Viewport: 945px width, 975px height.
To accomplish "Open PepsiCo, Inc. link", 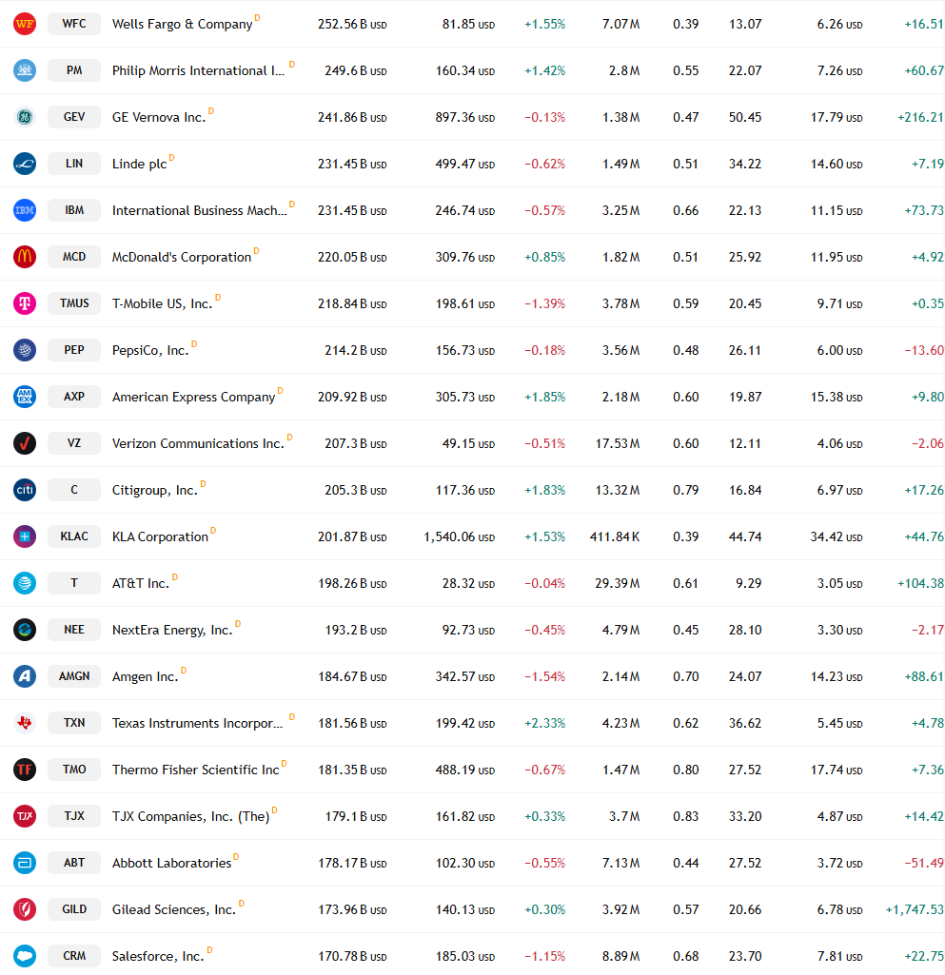I will pyautogui.click(x=150, y=351).
